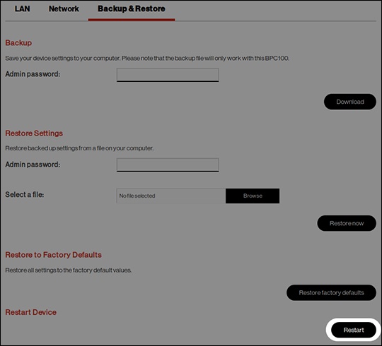Screen dimensions: 382x346
Task: Switch to the LAN tab
Action: tap(22, 8)
